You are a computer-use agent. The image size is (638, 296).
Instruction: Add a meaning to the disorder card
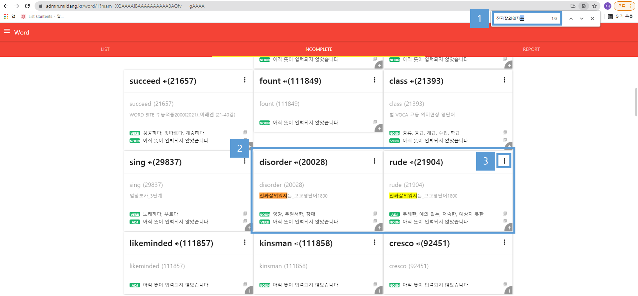click(x=379, y=228)
